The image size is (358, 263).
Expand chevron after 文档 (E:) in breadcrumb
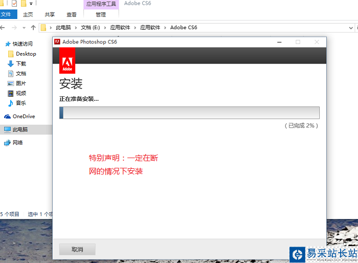pyautogui.click(x=105, y=28)
